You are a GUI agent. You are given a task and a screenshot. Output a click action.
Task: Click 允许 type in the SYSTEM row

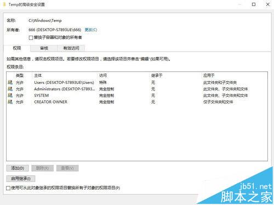pyautogui.click(x=20, y=95)
